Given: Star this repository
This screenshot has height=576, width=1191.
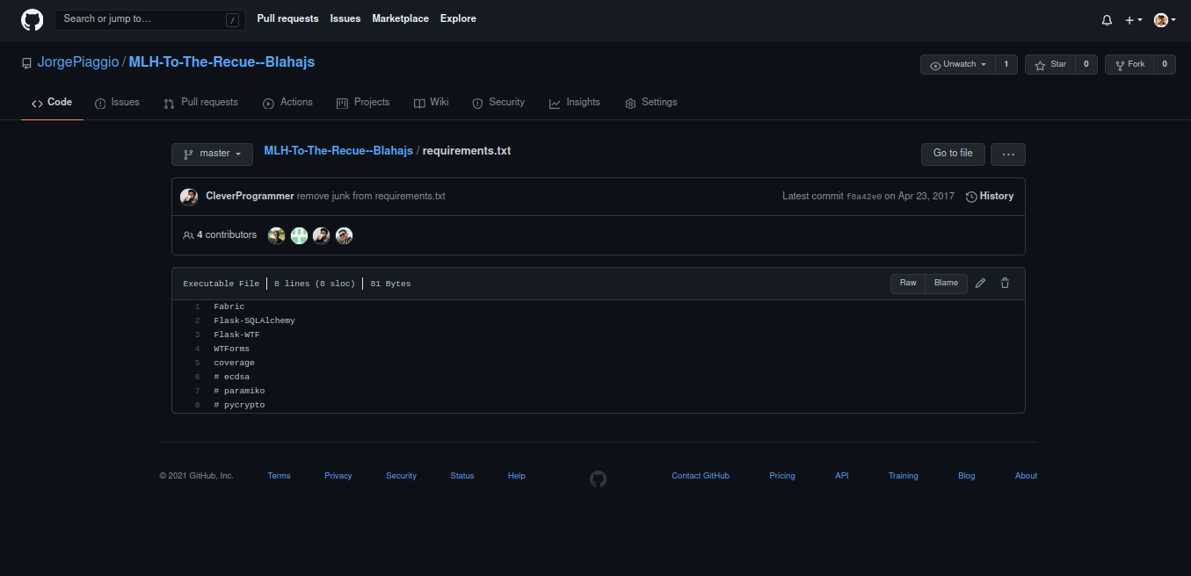Looking at the screenshot, I should pyautogui.click(x=1049, y=64).
